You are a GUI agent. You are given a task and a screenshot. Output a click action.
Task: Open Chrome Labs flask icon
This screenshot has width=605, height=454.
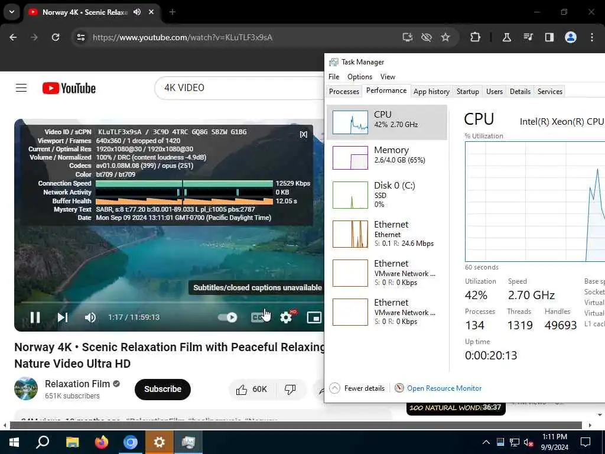click(x=506, y=37)
